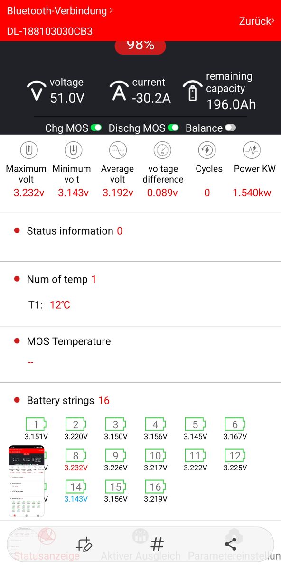
Task: Toggle the Dischg MOS switch
Action: click(x=173, y=128)
